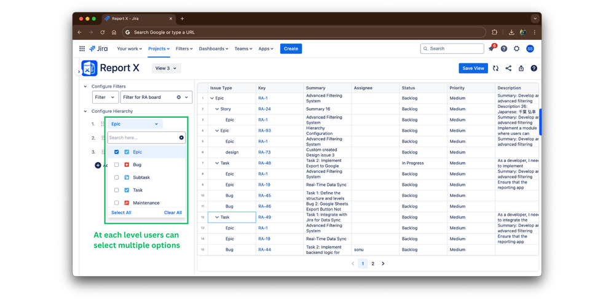Select the In Progress status cell
This screenshot has width=614, height=300.
(423, 163)
